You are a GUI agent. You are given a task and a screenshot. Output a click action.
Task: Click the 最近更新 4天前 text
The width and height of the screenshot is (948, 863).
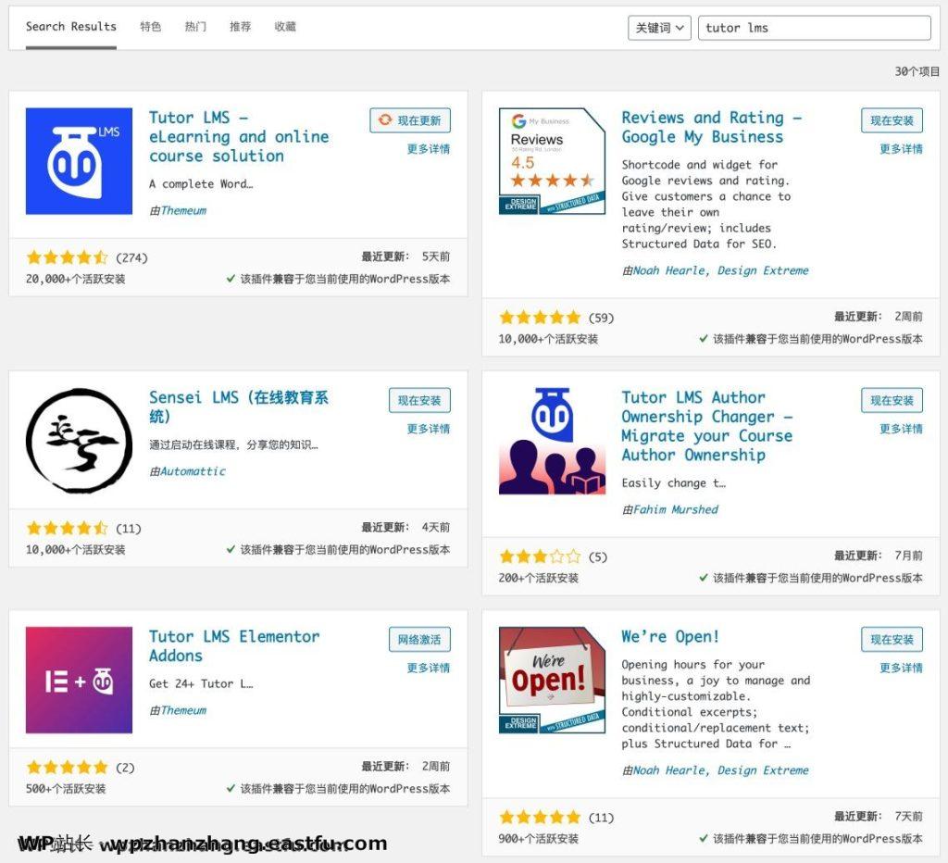(x=405, y=527)
